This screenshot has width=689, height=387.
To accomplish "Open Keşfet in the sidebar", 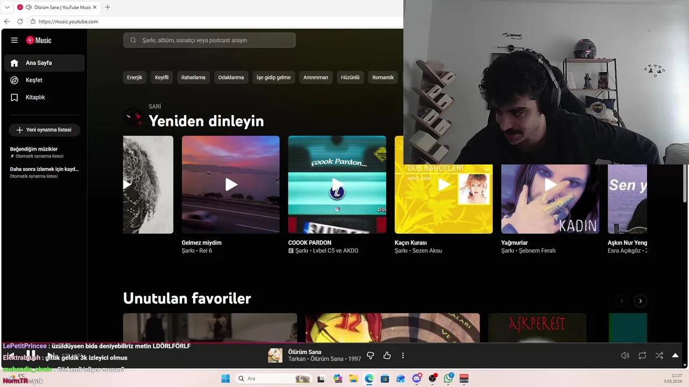I will [x=44, y=80].
